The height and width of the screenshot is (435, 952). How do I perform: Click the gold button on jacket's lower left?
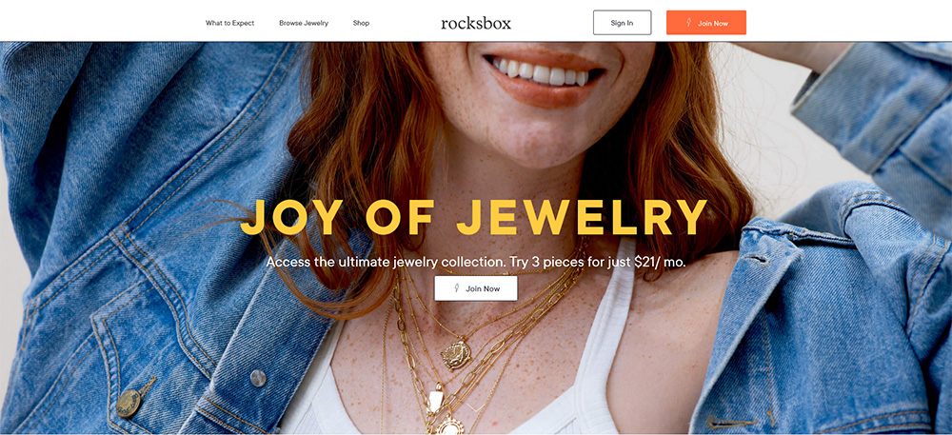pos(129,401)
